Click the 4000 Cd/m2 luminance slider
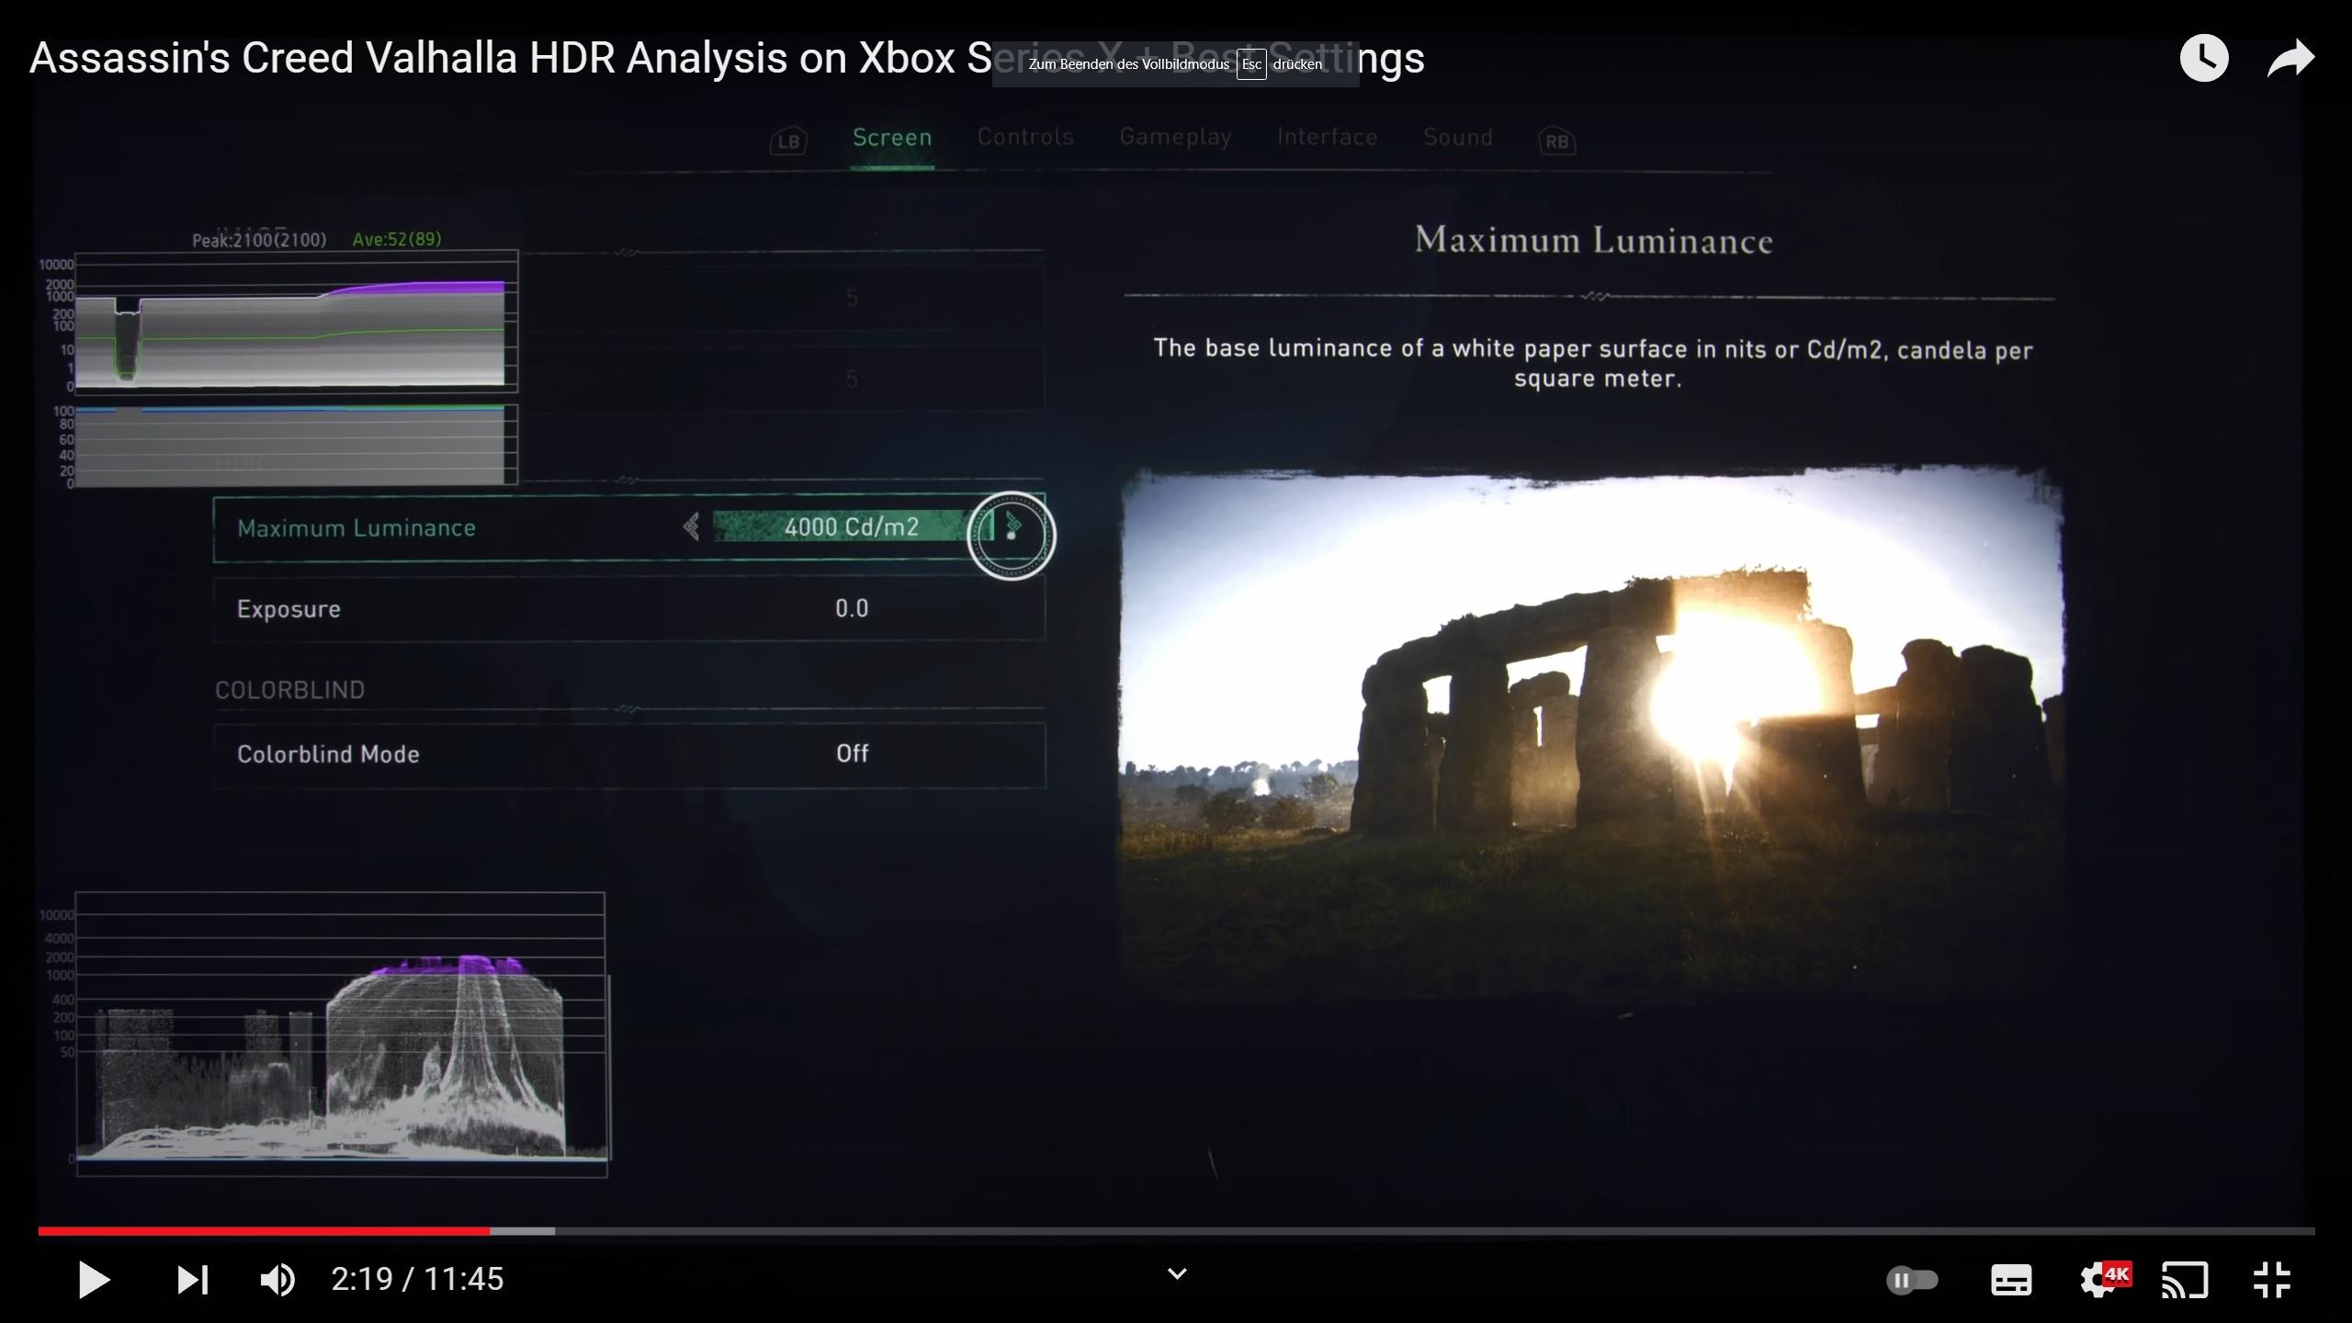Image resolution: width=2352 pixels, height=1323 pixels. (852, 526)
